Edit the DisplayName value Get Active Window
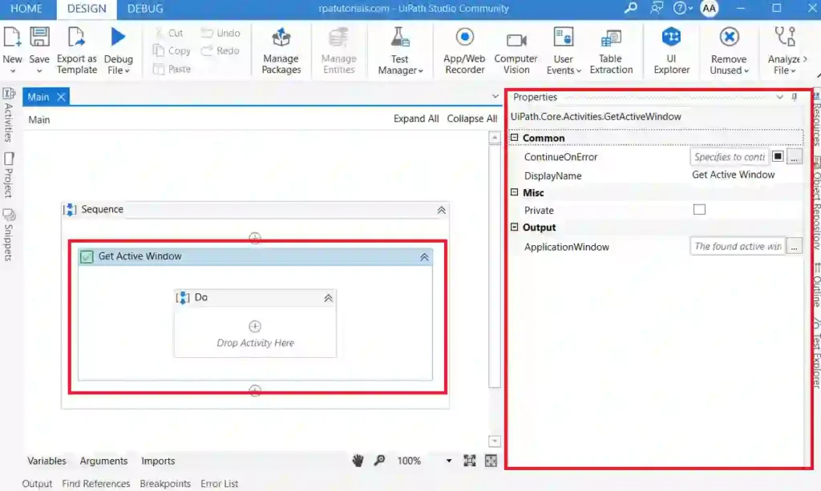 click(734, 175)
